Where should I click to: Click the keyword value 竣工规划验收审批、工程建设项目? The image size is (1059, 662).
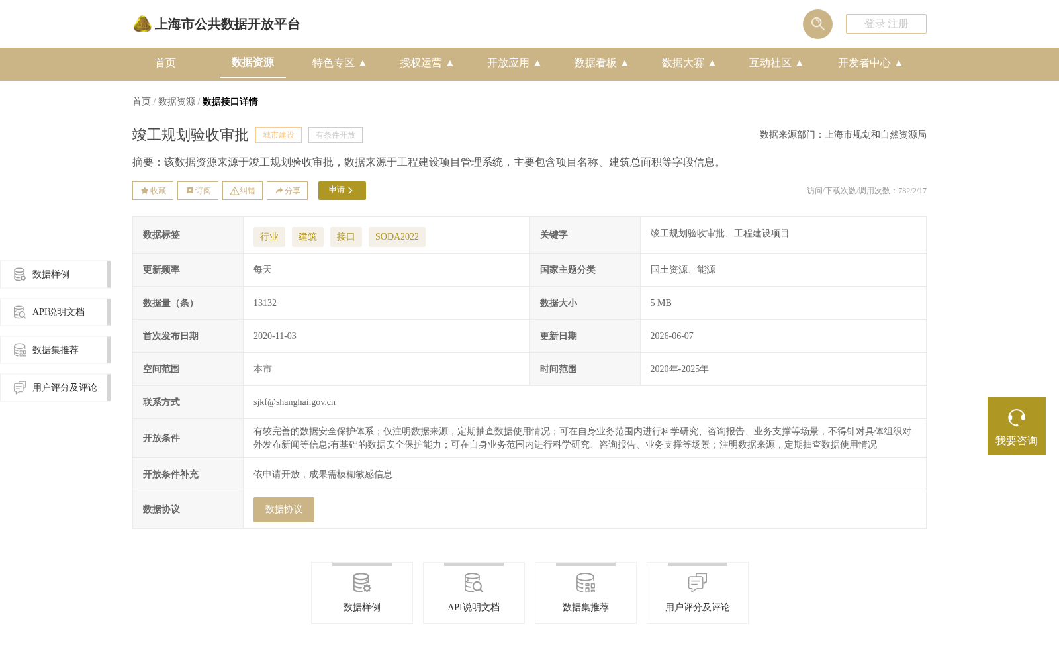719,234
